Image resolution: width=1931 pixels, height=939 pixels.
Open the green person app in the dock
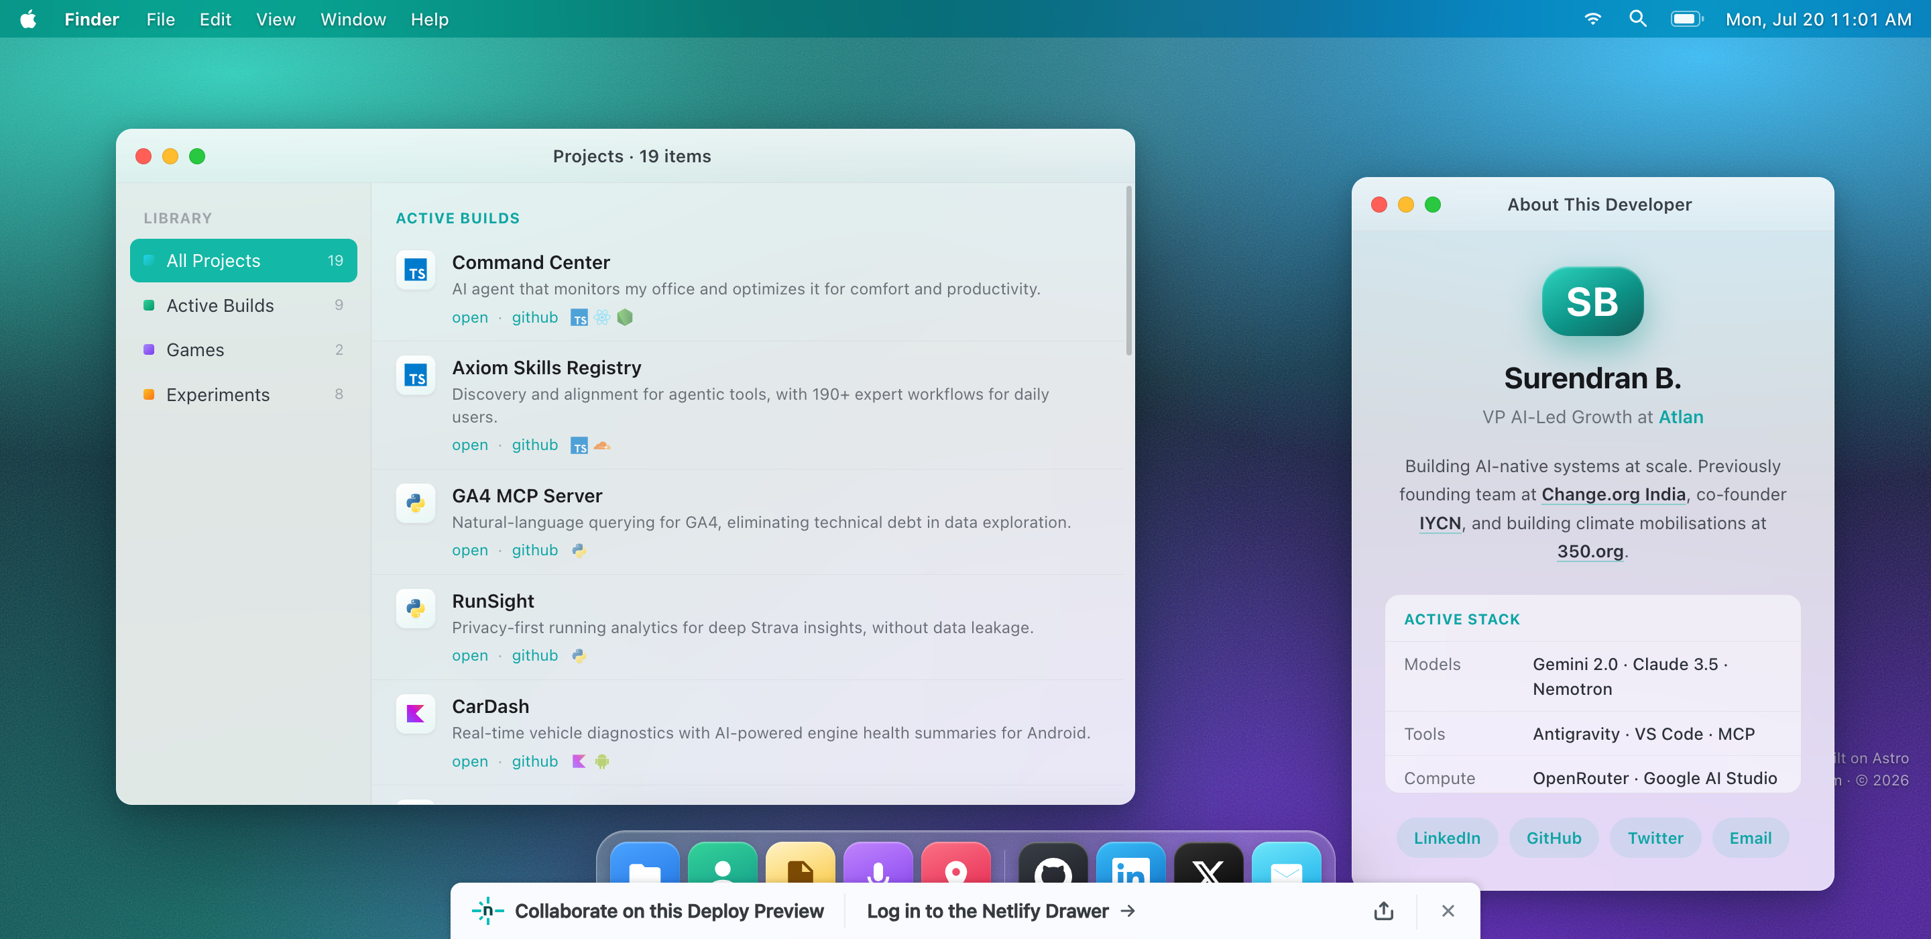(723, 863)
